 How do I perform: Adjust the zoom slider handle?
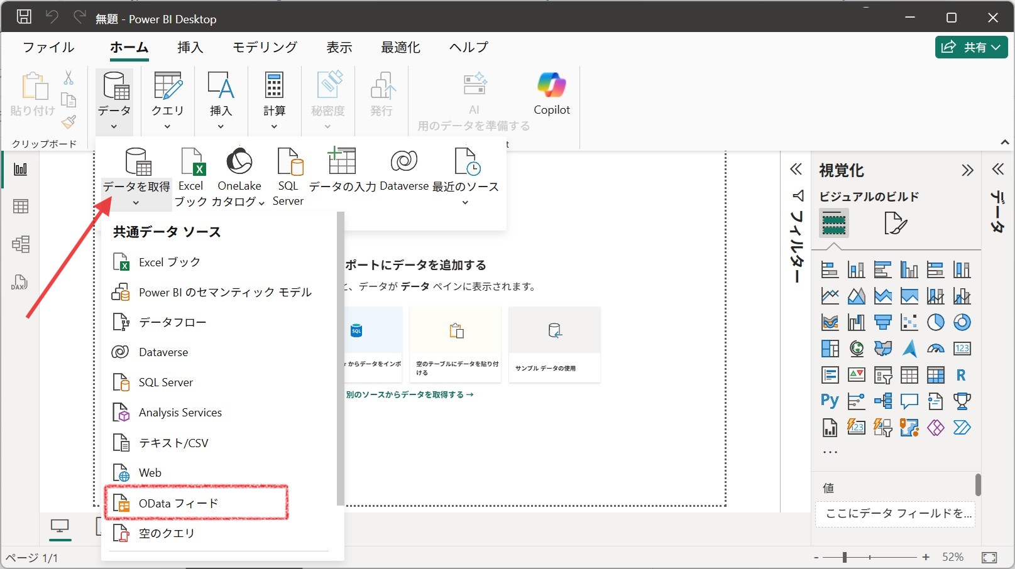(x=845, y=557)
